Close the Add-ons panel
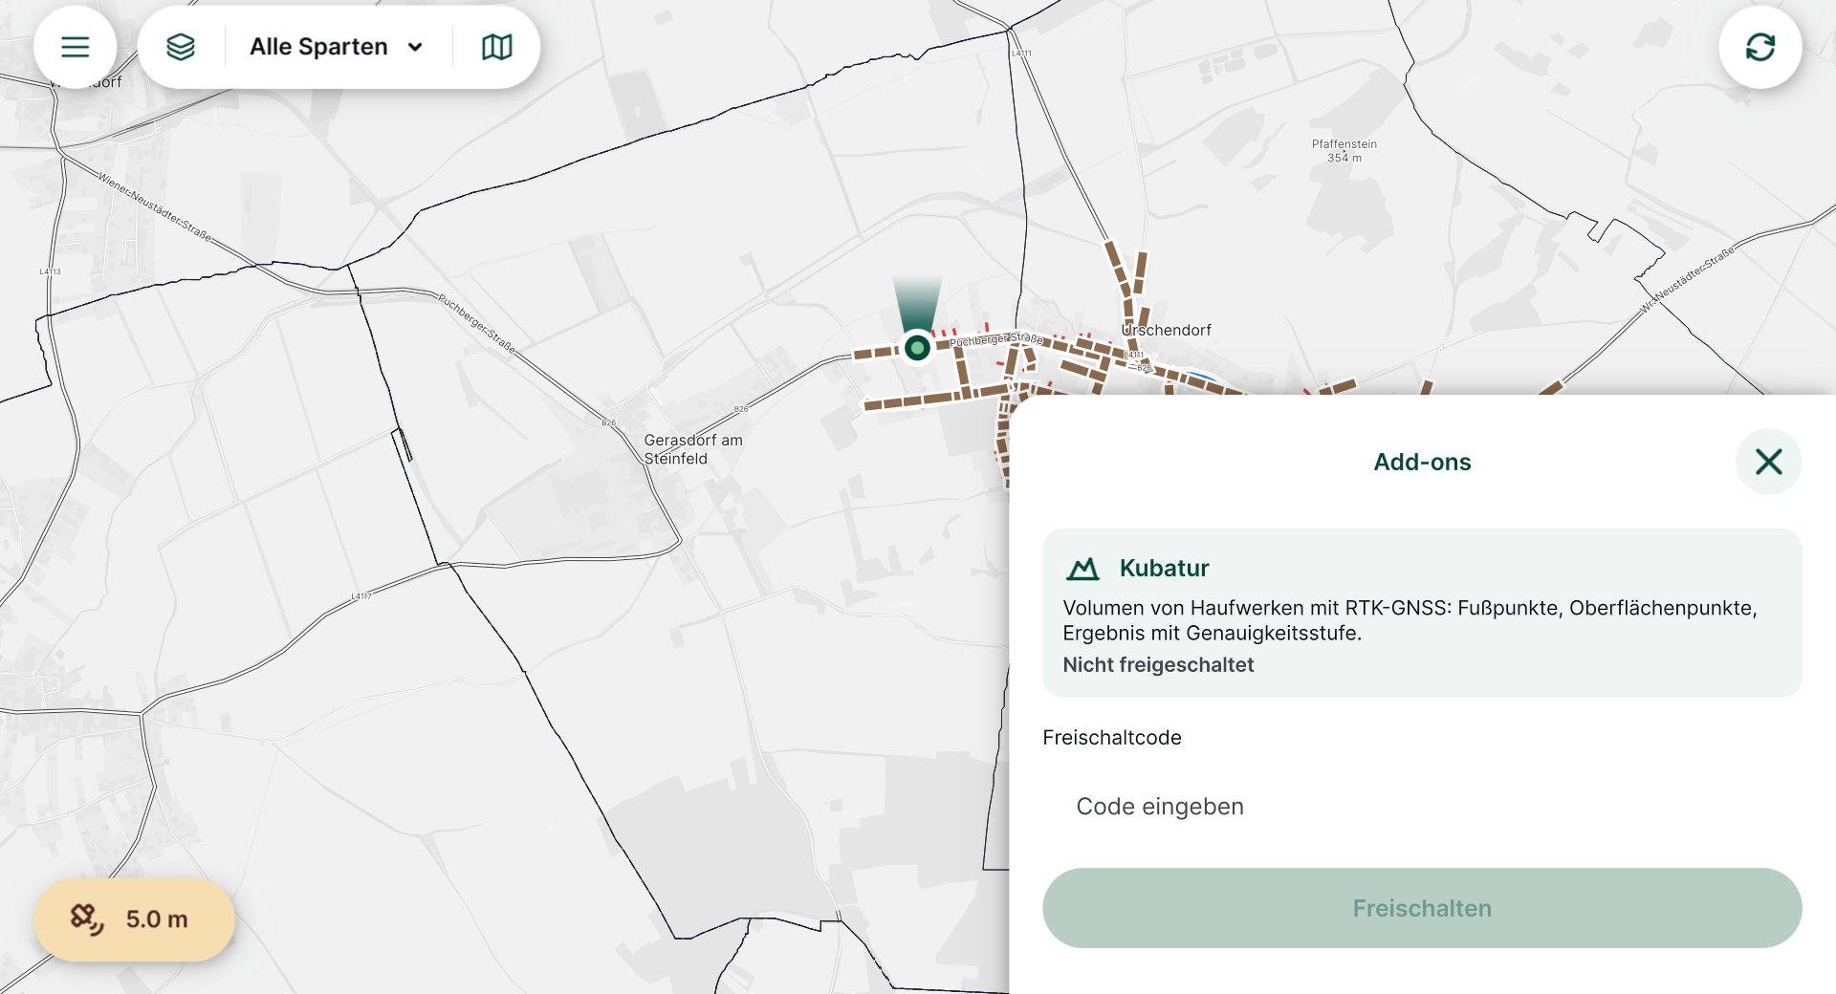The height and width of the screenshot is (994, 1836). click(x=1769, y=462)
